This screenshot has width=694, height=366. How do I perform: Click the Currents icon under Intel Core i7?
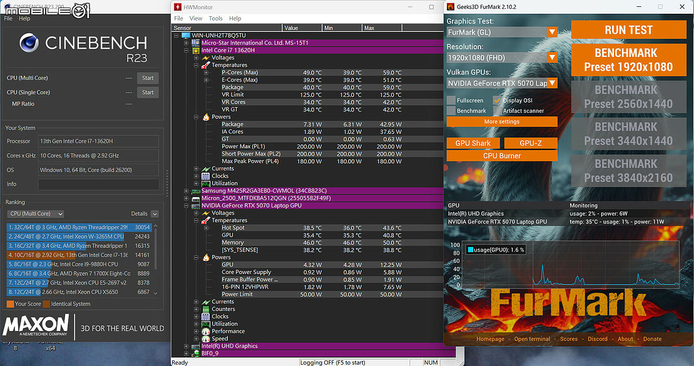[206, 169]
